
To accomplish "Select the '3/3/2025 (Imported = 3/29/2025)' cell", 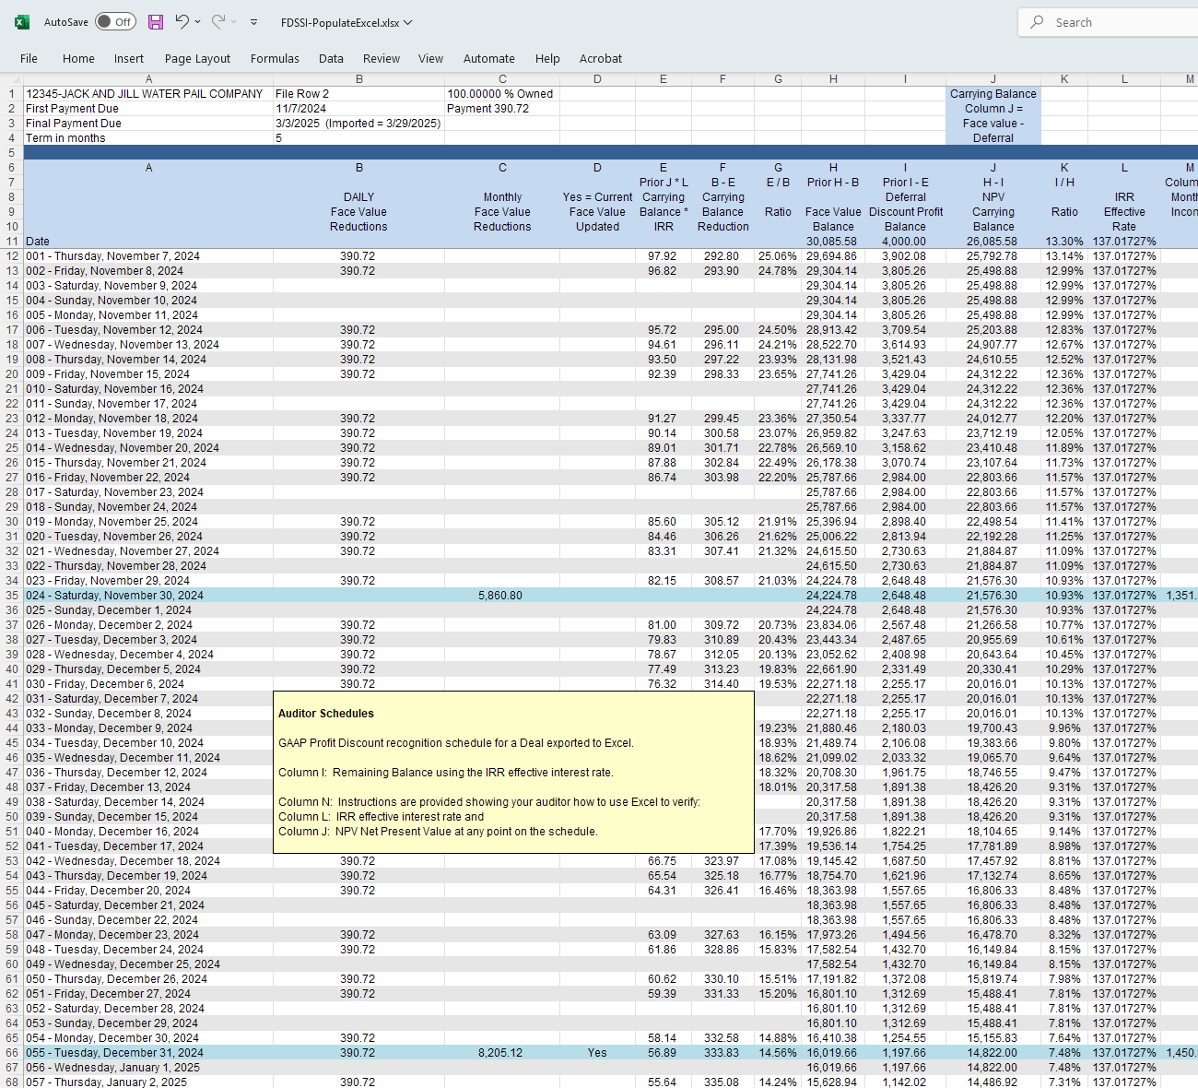I will pos(358,124).
